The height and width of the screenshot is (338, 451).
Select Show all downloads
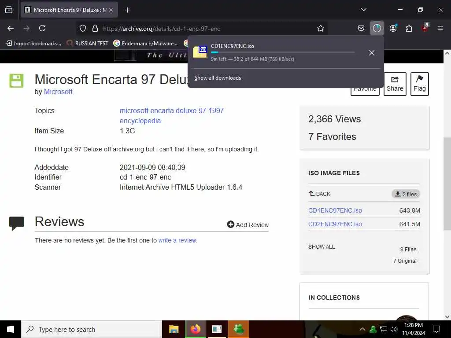coord(218,78)
